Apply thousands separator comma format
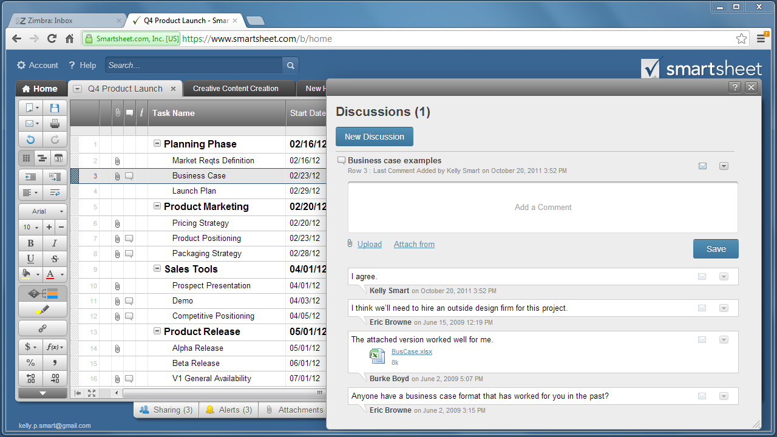The height and width of the screenshot is (437, 777). pos(55,363)
